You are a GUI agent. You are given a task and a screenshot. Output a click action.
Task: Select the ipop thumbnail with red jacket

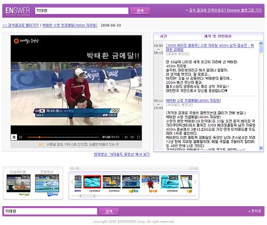click(150, 182)
